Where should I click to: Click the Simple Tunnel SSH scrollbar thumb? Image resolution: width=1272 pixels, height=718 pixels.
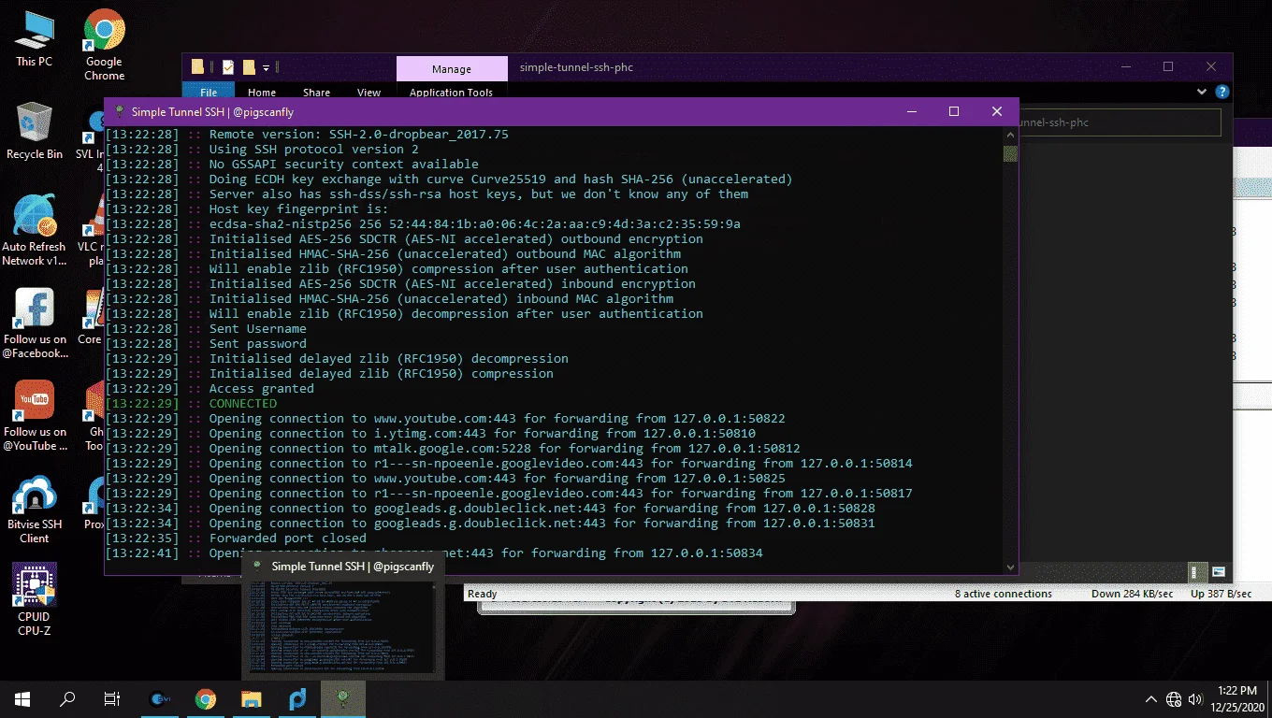pyautogui.click(x=1010, y=153)
